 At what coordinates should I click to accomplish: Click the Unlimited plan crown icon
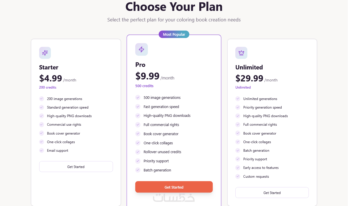(x=241, y=53)
